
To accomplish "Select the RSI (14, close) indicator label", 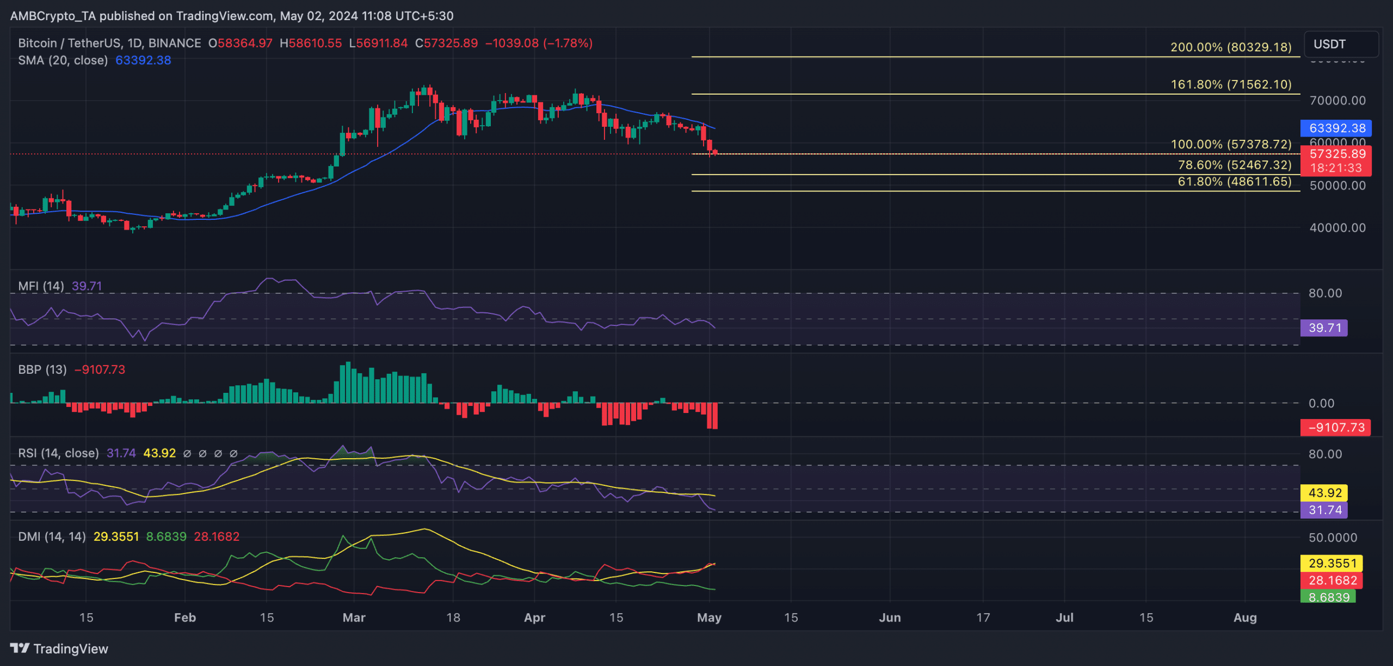I will pyautogui.click(x=58, y=453).
